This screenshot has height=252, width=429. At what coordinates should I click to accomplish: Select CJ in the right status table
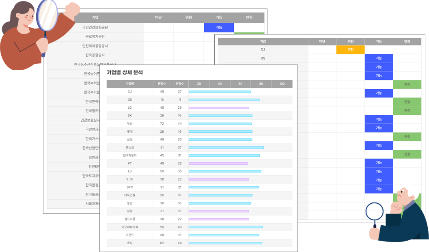pos(263,50)
